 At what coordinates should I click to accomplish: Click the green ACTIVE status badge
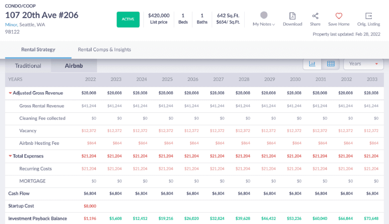[x=128, y=20]
